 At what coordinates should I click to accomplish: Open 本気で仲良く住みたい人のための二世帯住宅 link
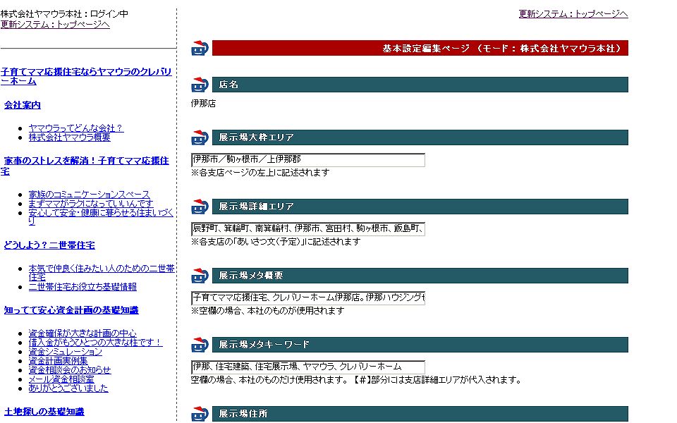tap(102, 273)
